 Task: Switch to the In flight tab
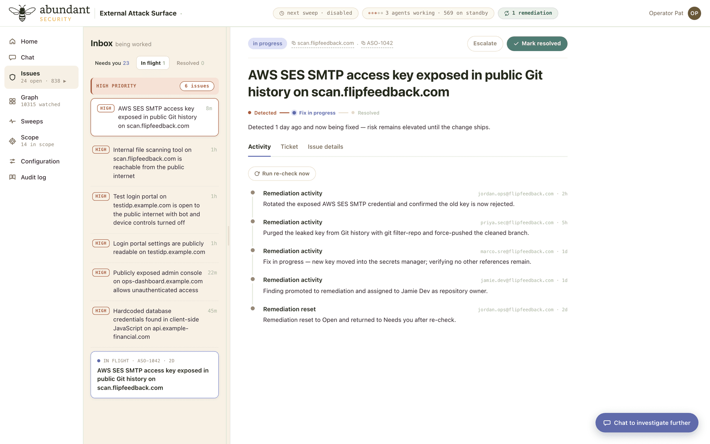(153, 63)
